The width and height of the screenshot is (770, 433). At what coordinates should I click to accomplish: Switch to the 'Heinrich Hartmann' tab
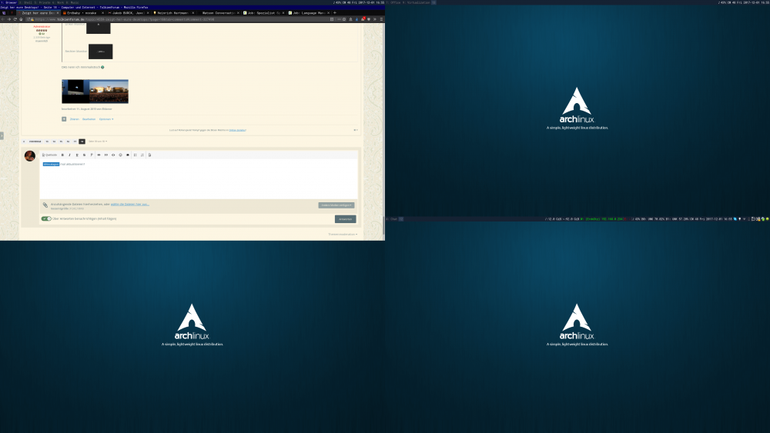(x=174, y=13)
